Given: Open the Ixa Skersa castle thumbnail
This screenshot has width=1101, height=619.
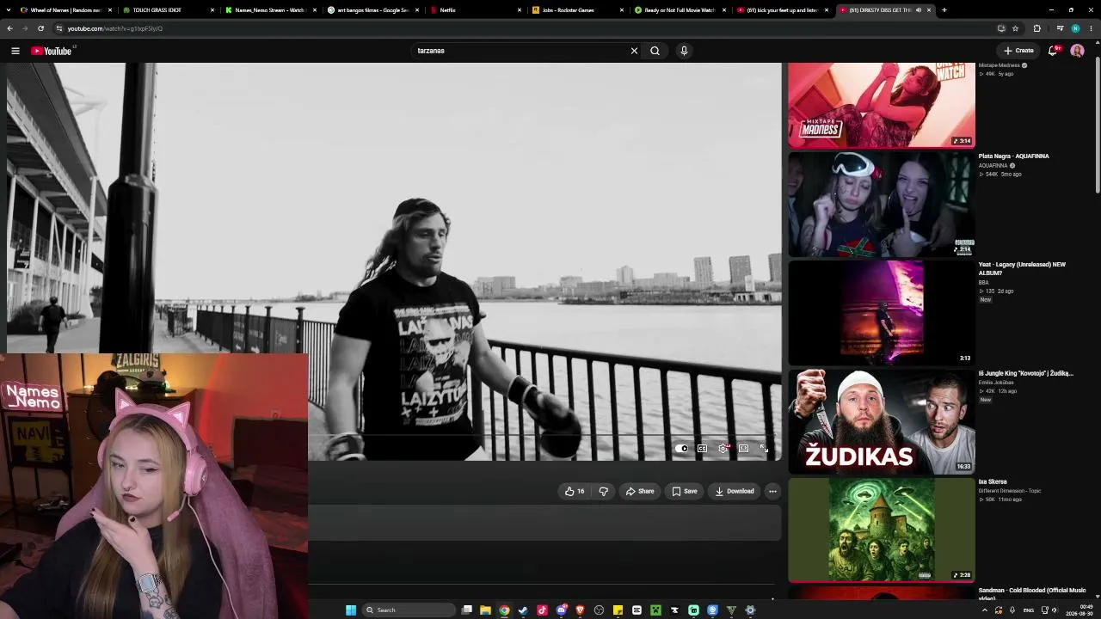Looking at the screenshot, I should click(x=882, y=530).
